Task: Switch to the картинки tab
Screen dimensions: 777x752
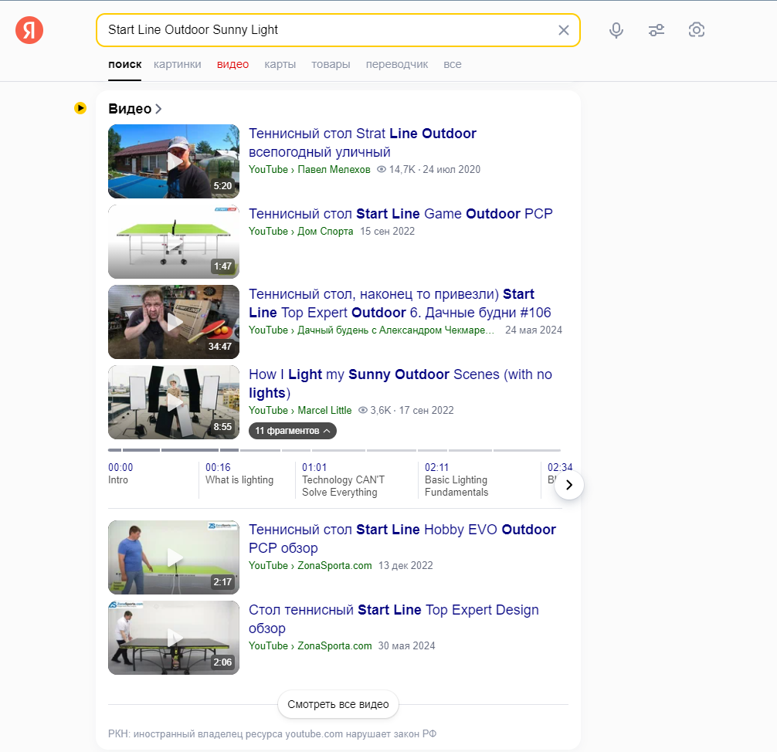Action: [x=177, y=64]
